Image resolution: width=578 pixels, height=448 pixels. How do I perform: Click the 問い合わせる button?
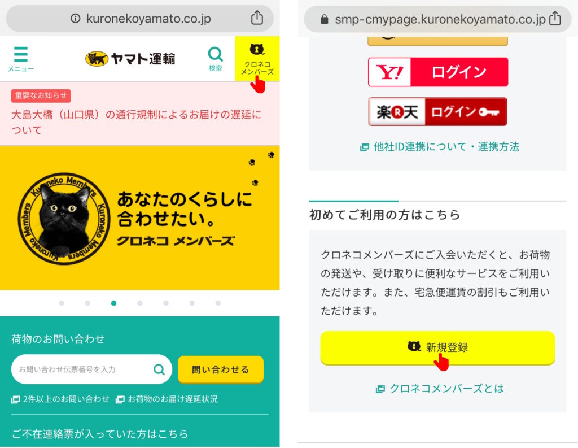click(x=221, y=369)
